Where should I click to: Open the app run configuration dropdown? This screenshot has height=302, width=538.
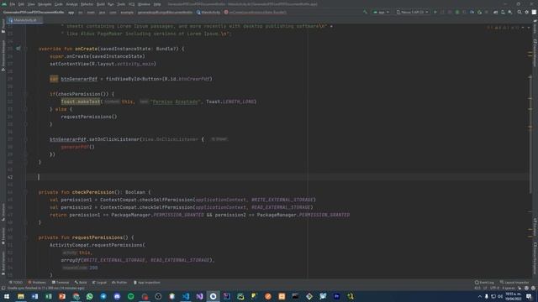pos(381,12)
